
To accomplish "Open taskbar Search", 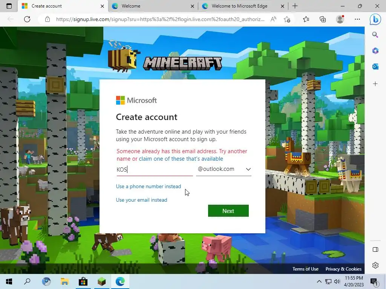I will (x=27, y=281).
